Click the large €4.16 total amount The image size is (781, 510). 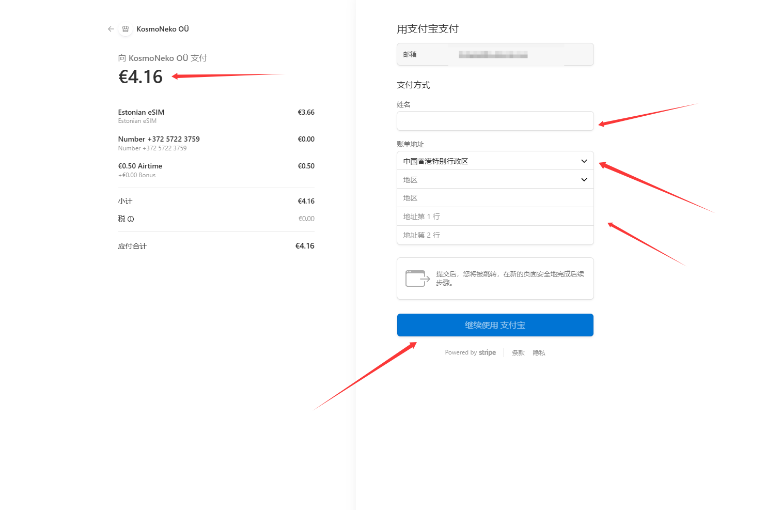(140, 77)
